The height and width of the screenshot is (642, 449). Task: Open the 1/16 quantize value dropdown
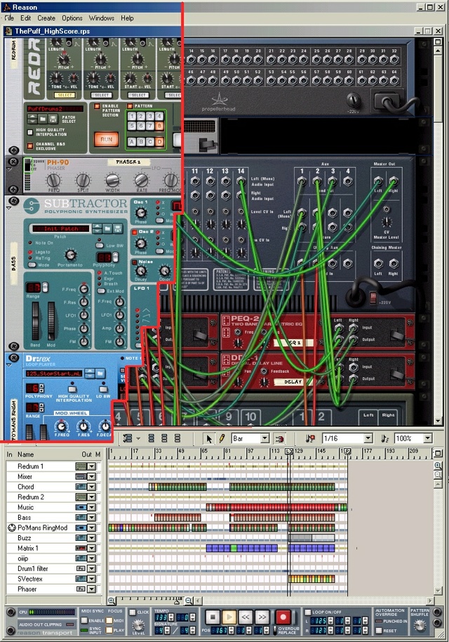coord(368,438)
